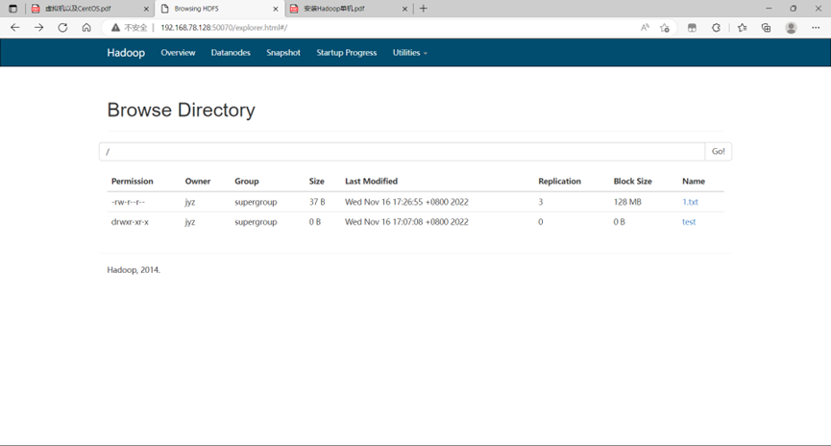831x446 pixels.
Task: Click the Last Modified column header
Action: [371, 182]
